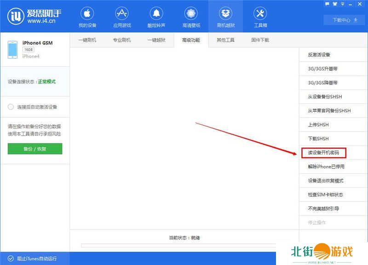Image resolution: width=368 pixels, height=265 pixels.
Task: Open the 工具箱 wrench toolbox icon
Action: (x=260, y=13)
